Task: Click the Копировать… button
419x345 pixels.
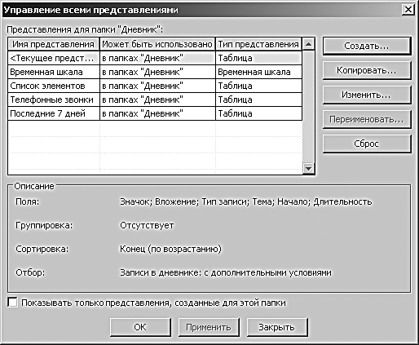Action: [367, 70]
